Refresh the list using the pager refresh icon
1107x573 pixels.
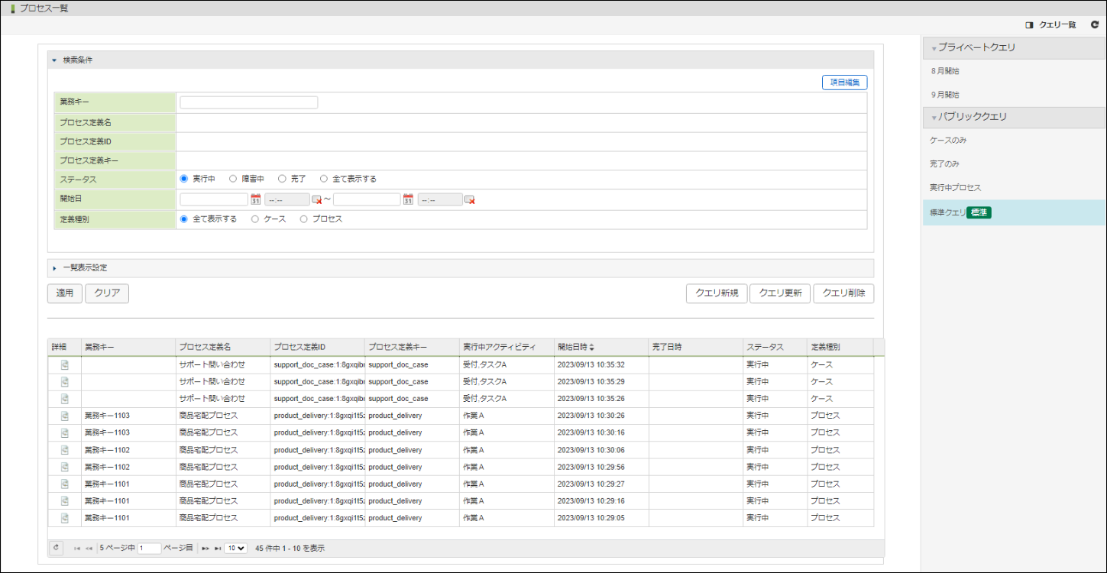coord(56,548)
